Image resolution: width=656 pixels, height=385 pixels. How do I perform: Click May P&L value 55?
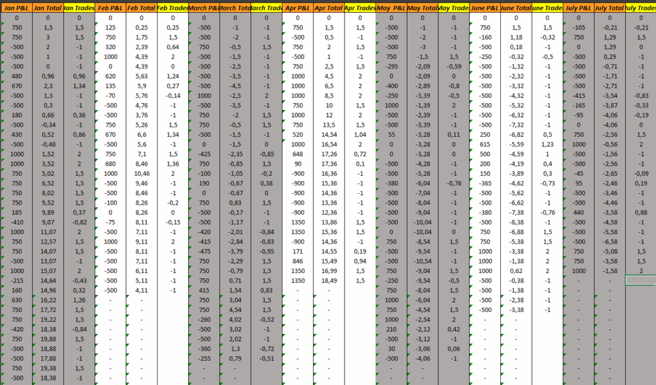pos(391,134)
